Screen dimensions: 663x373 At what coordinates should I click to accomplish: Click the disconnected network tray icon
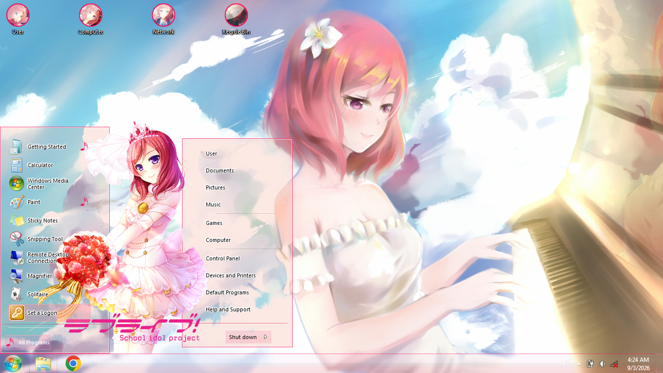pos(614,364)
